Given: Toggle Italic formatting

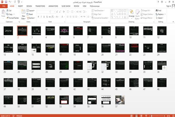Looking at the screenshot, I should (41, 17).
